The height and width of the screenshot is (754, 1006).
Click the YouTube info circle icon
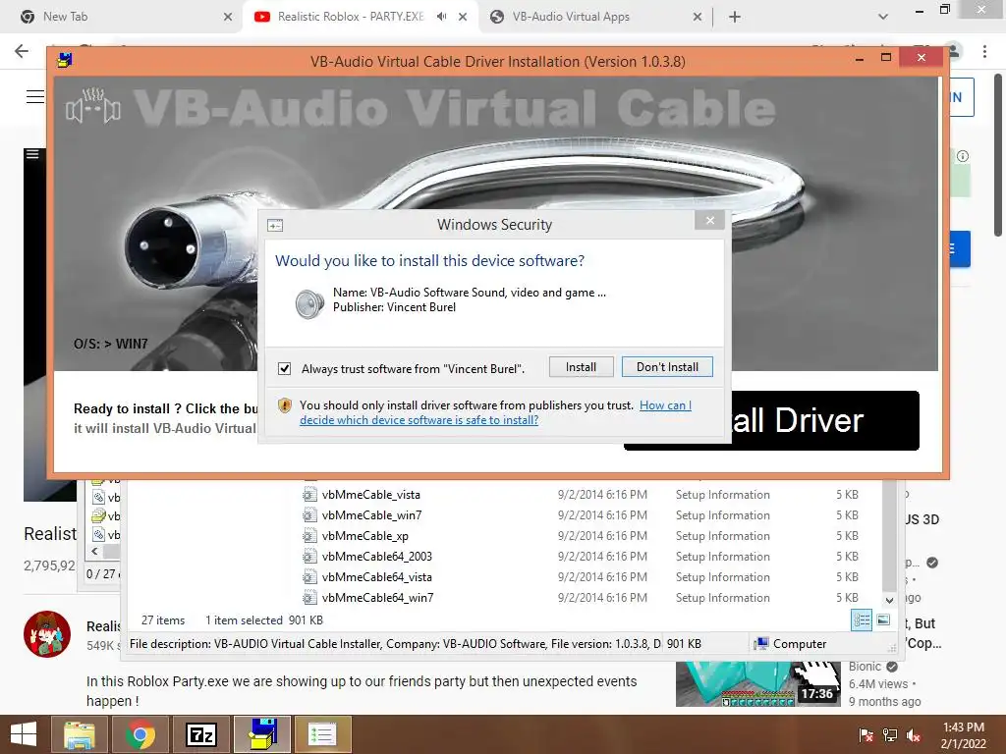(963, 156)
